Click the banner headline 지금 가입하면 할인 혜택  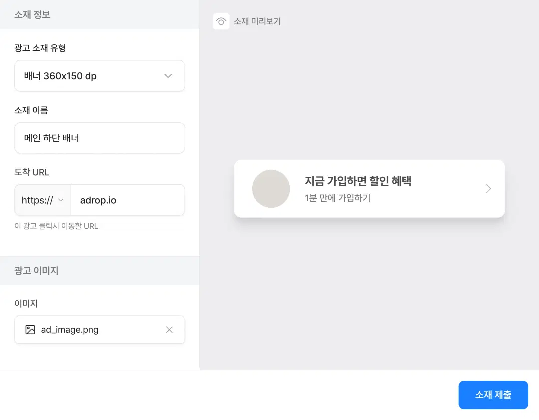[358, 181]
